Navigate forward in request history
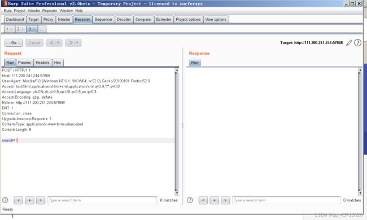The height and width of the screenshot is (220, 367). pos(71,42)
